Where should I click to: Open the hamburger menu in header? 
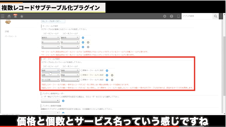tap(3, 16)
